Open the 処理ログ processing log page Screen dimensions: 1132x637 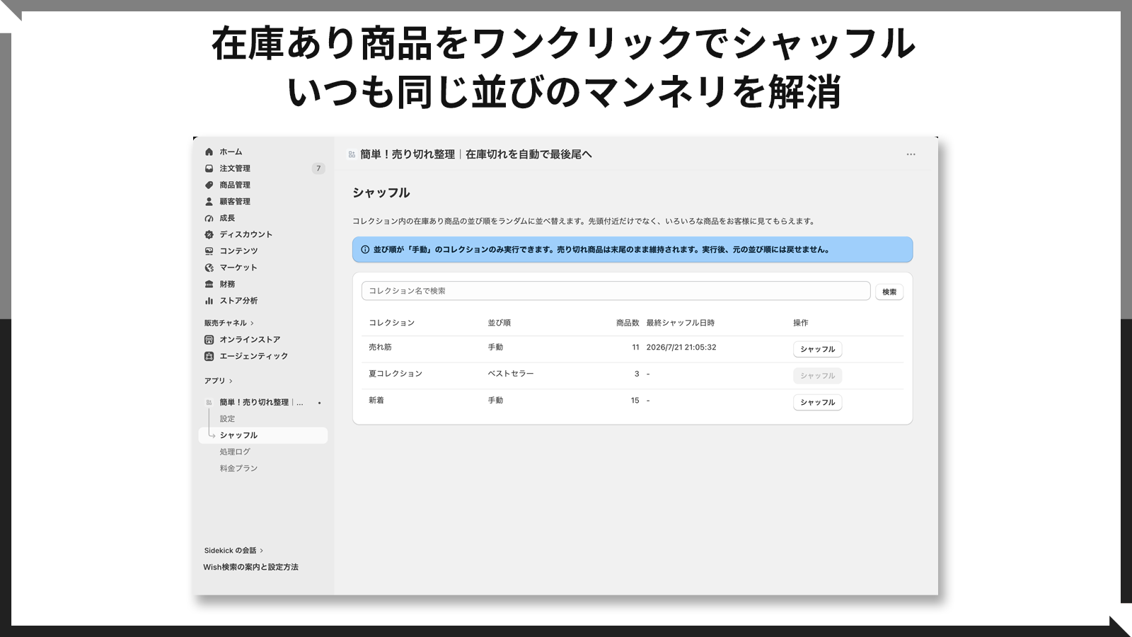click(x=235, y=452)
